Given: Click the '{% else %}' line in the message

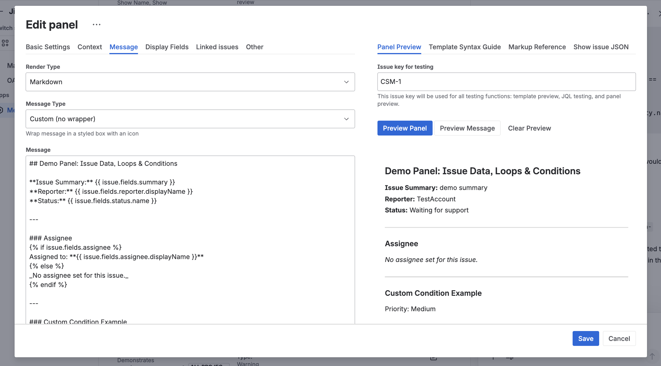Looking at the screenshot, I should coord(47,266).
